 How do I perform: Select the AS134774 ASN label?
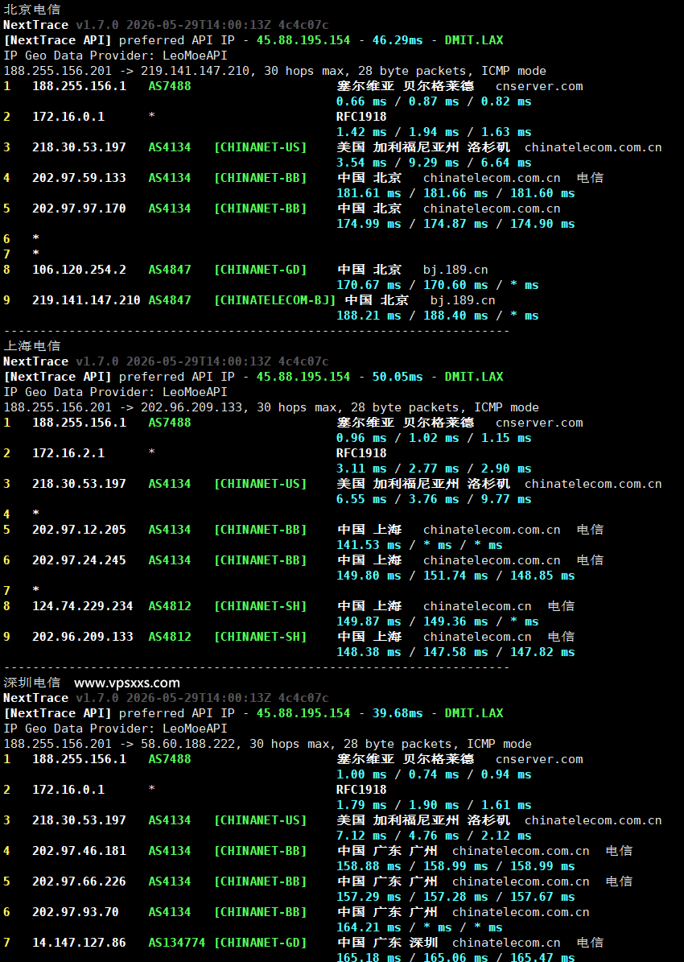pos(177,943)
